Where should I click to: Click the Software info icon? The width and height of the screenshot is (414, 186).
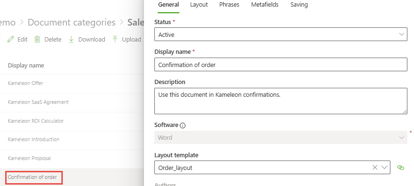pyautogui.click(x=182, y=126)
